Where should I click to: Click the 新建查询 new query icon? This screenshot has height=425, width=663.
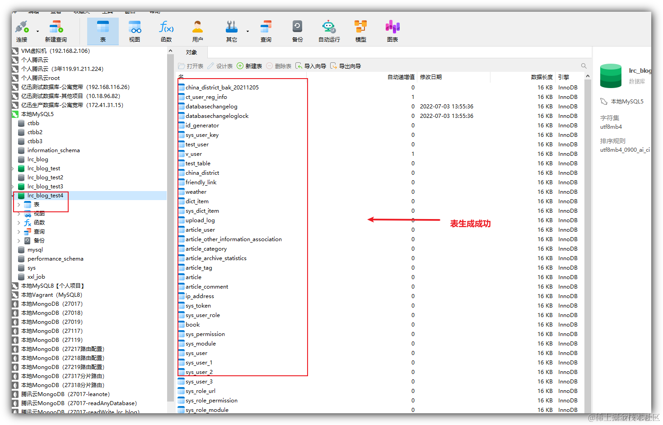click(56, 31)
